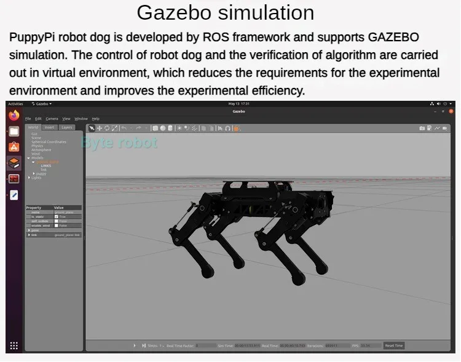The height and width of the screenshot is (362, 461).
Task: Step the simulation forward once
Action: coord(143,345)
